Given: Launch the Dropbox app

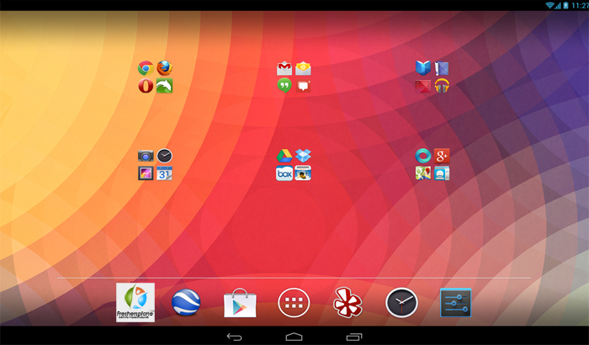Looking at the screenshot, I should [x=303, y=155].
